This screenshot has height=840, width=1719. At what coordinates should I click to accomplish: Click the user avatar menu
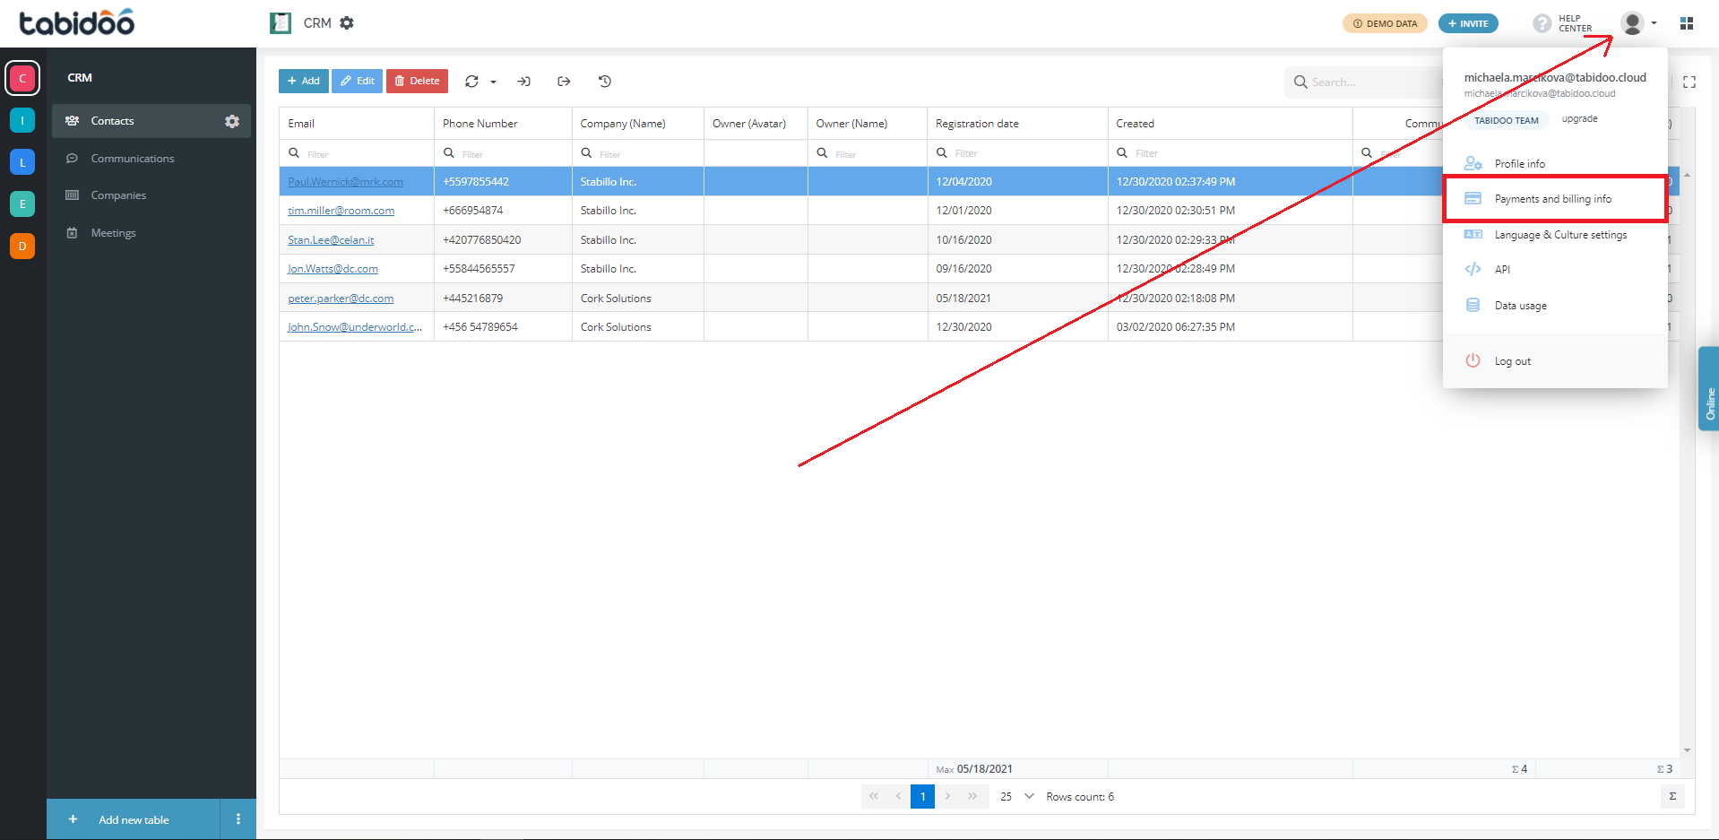coord(1638,23)
